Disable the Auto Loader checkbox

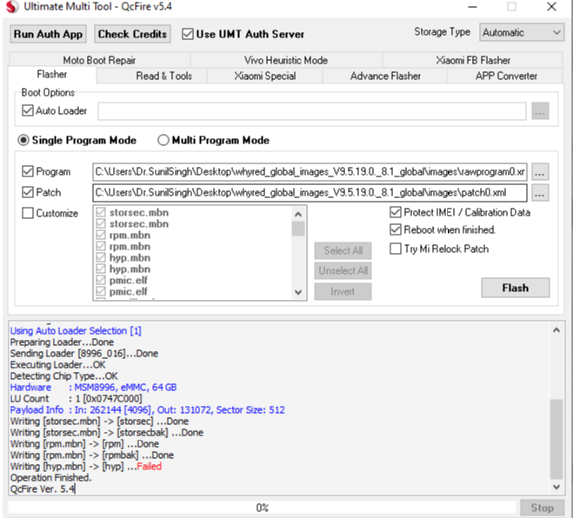coord(28,110)
